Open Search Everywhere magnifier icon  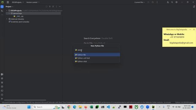tap(172, 2)
